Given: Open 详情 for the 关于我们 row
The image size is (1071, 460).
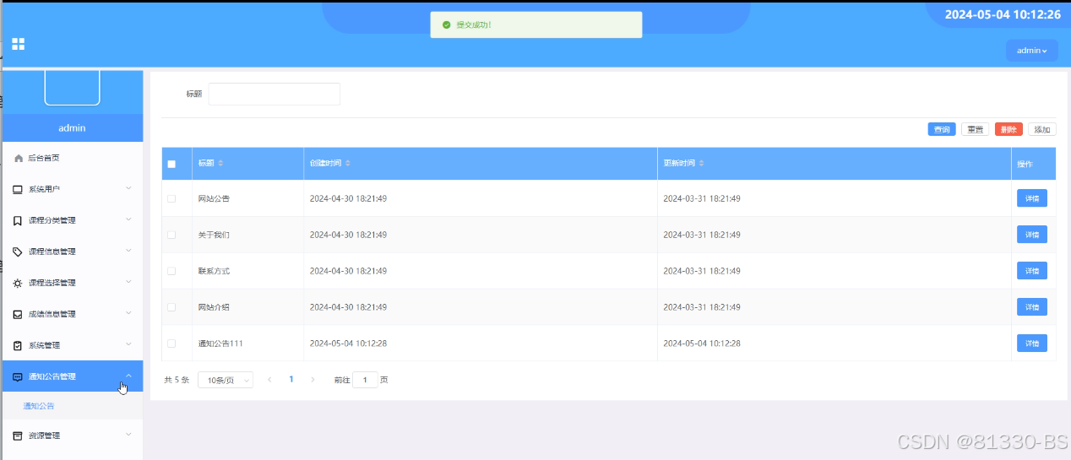Looking at the screenshot, I should (x=1032, y=235).
